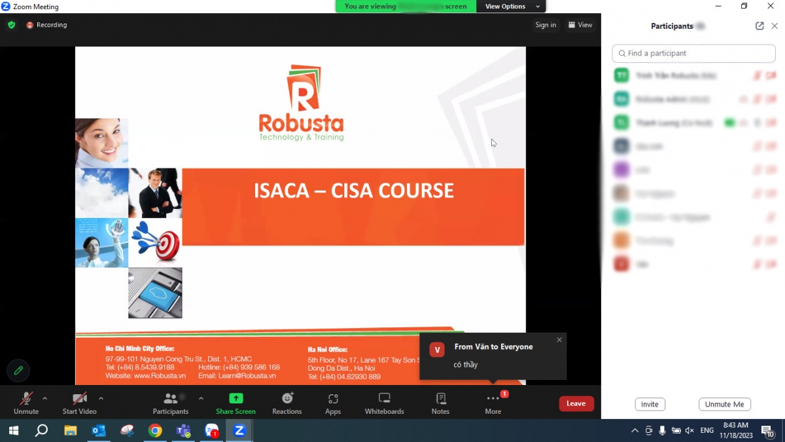
Task: Open the View layout menu
Action: click(x=580, y=25)
